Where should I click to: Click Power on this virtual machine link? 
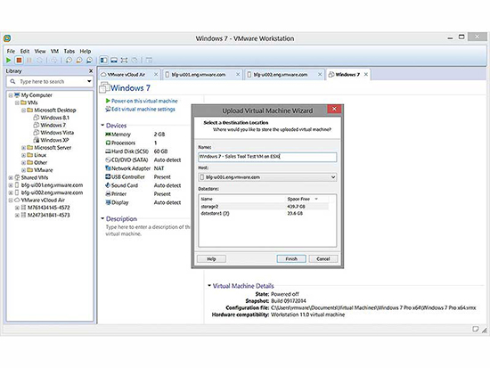point(144,101)
